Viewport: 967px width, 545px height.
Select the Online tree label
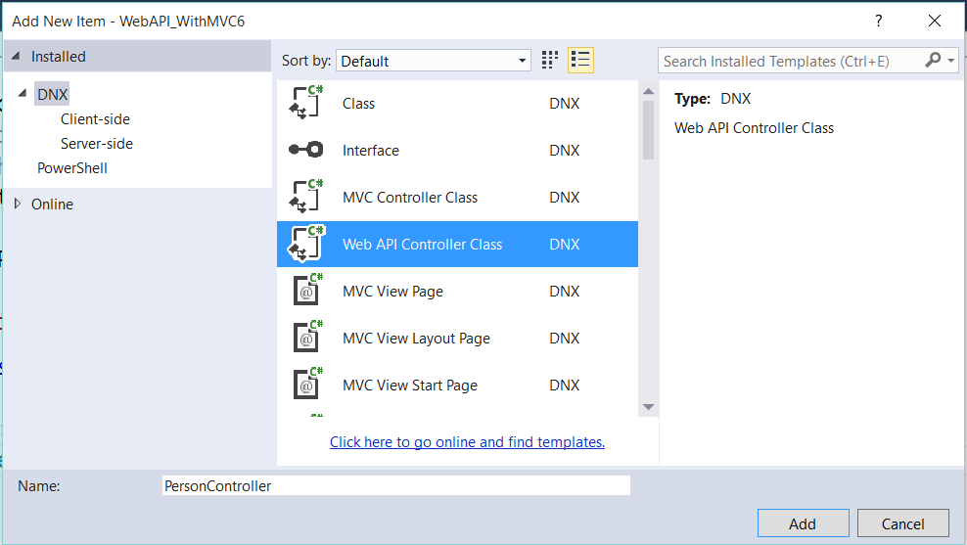pyautogui.click(x=53, y=204)
